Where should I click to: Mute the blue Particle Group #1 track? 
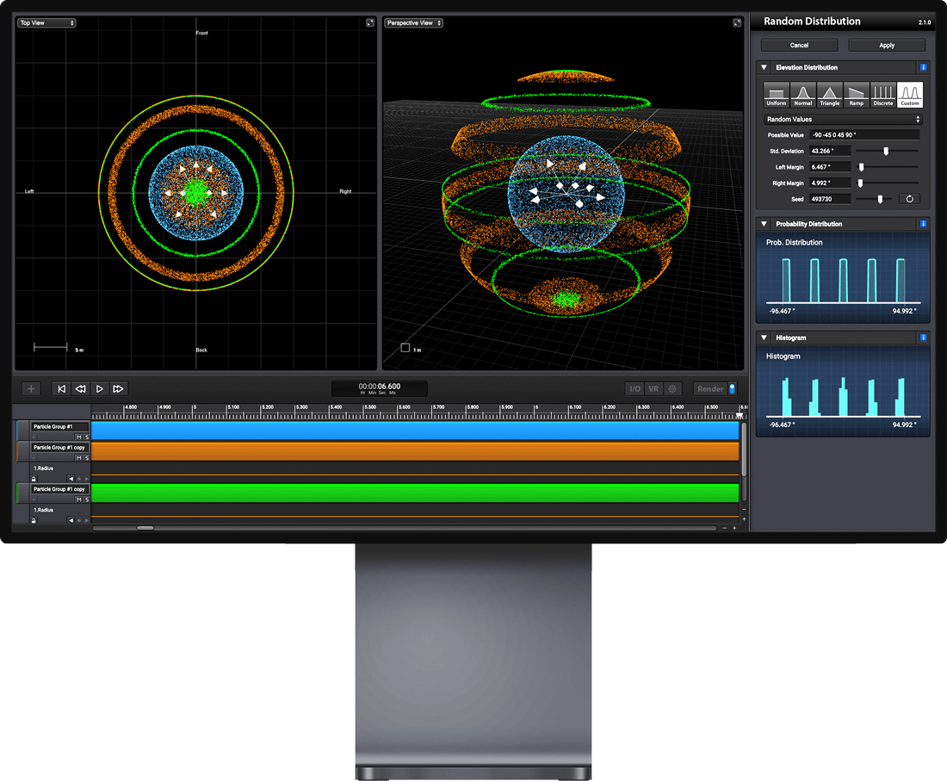coord(78,437)
